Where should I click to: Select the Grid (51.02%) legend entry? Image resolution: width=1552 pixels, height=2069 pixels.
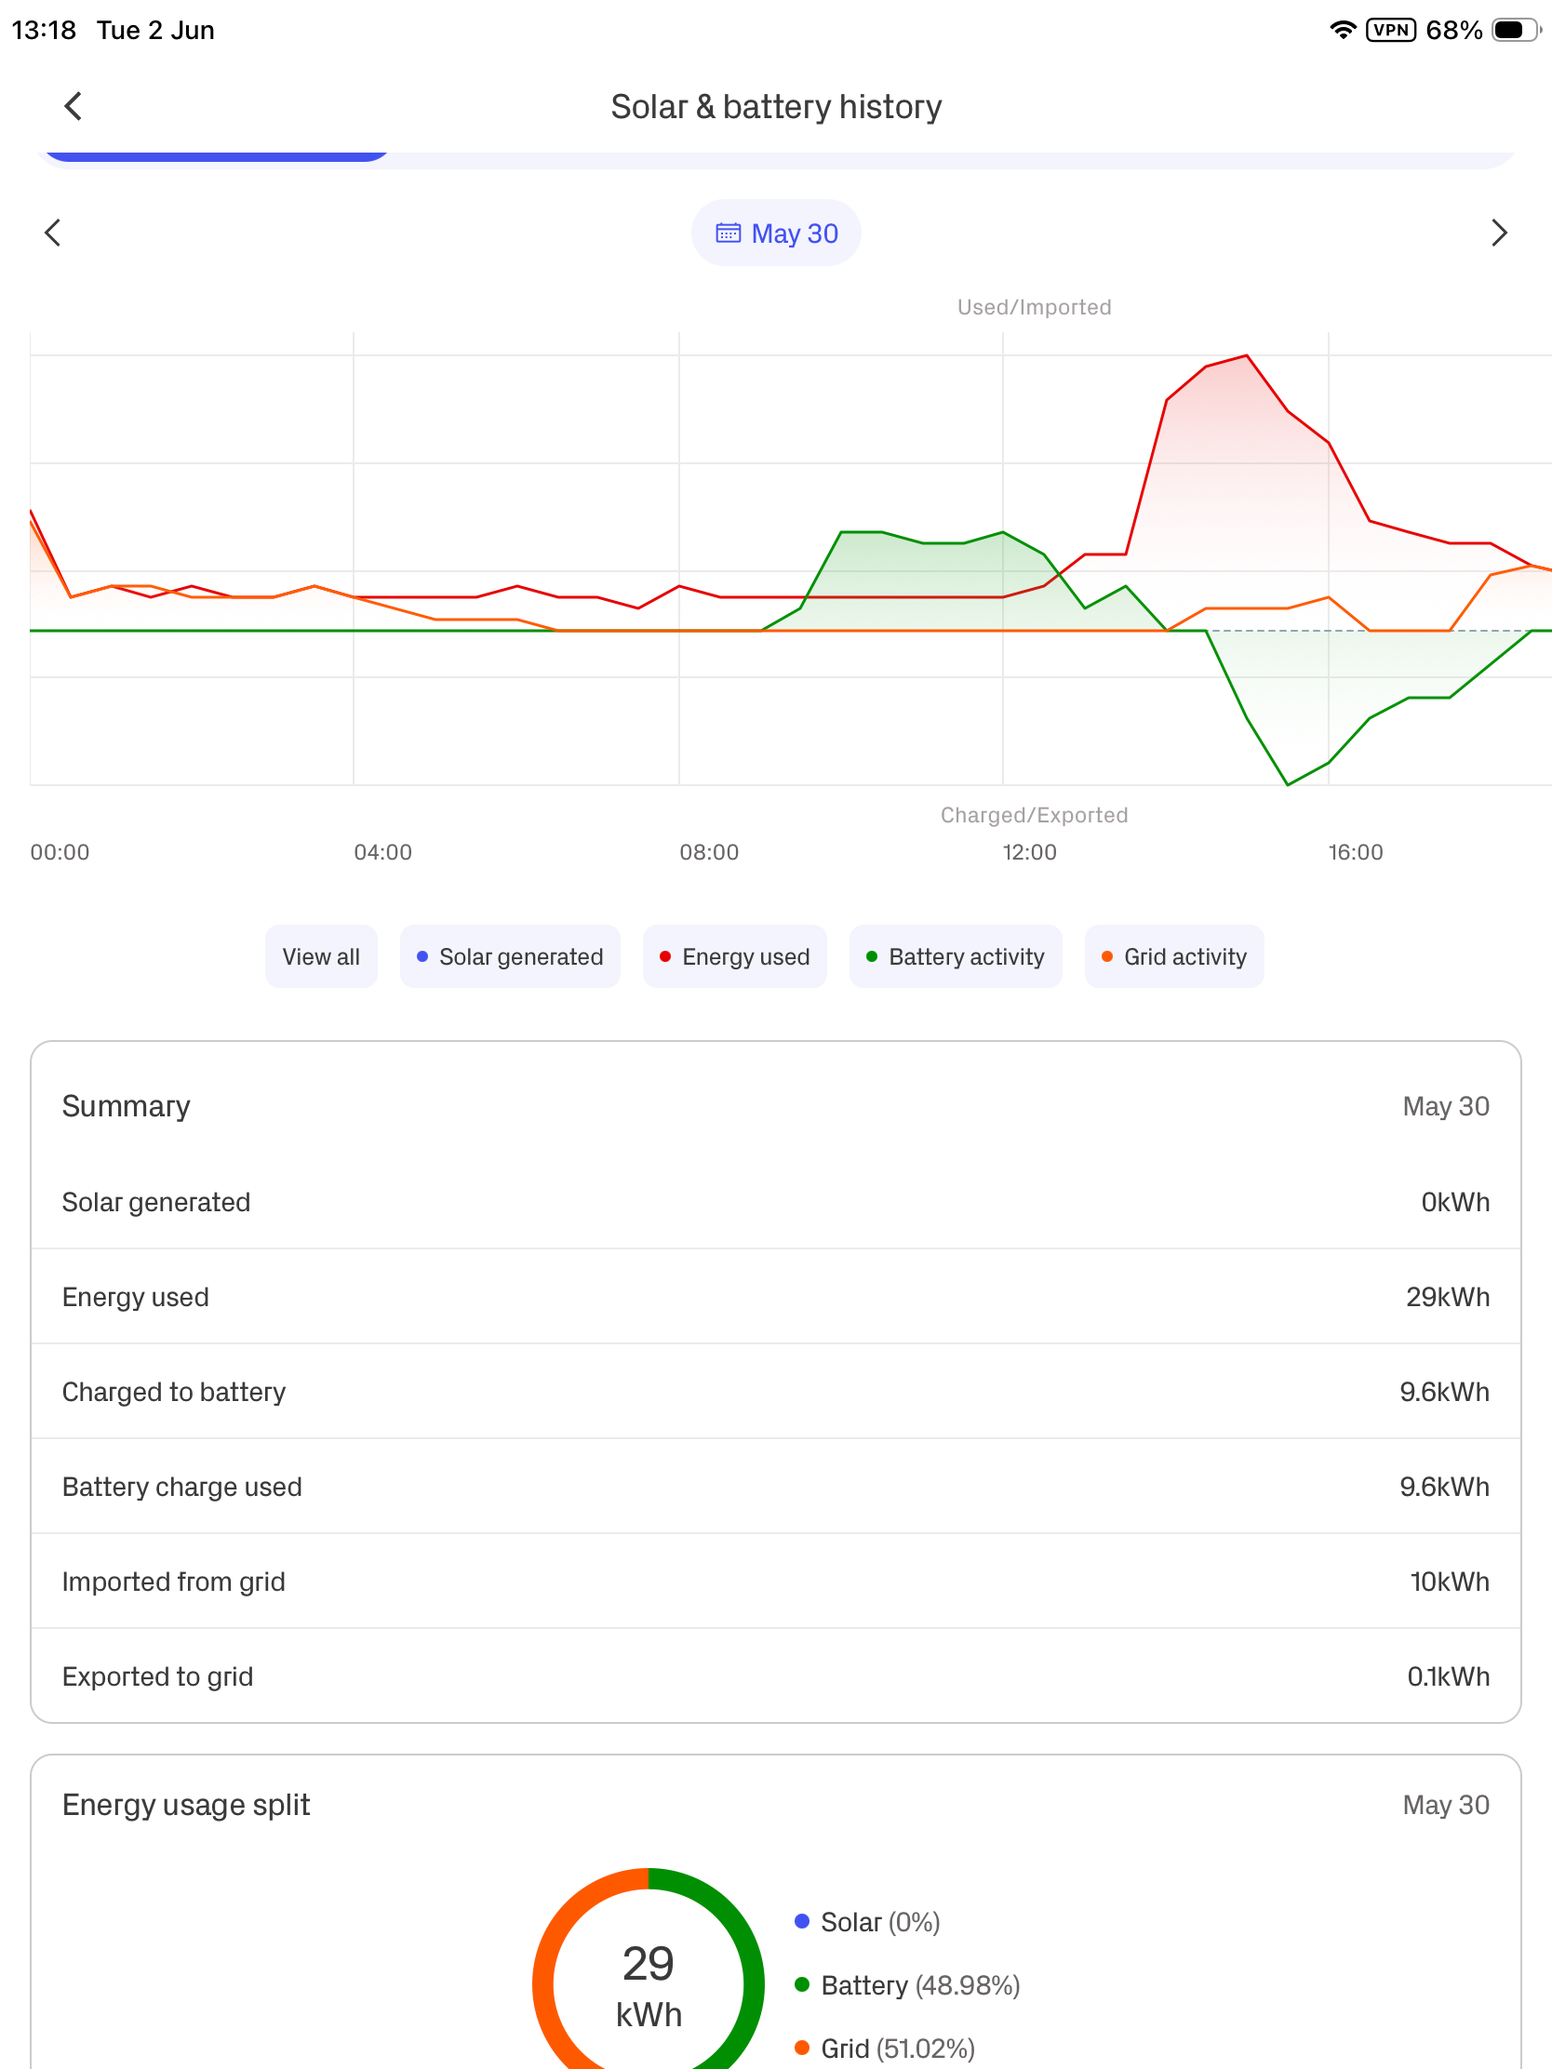[885, 2049]
